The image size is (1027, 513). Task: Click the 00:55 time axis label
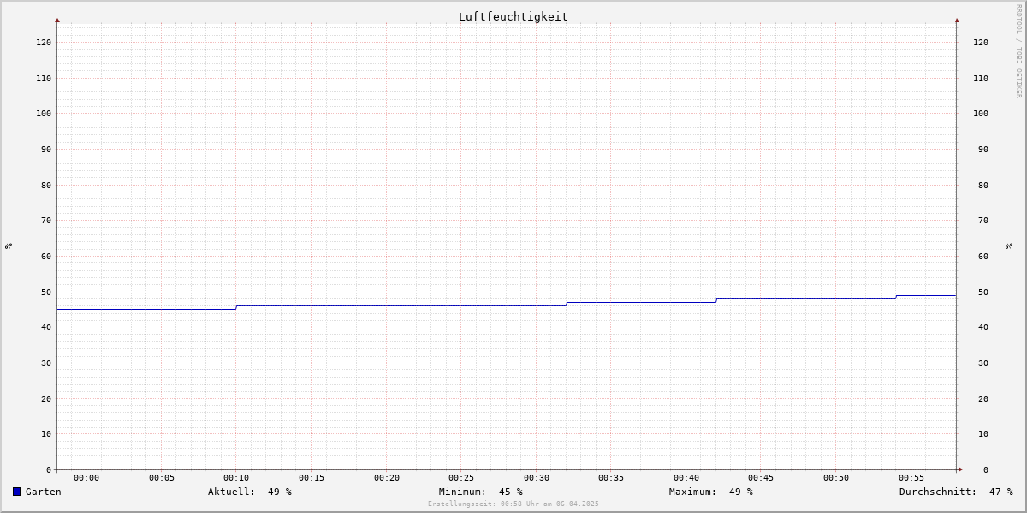point(911,478)
